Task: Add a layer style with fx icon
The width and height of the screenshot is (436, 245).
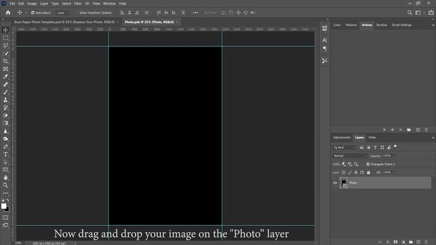Action: click(x=388, y=242)
